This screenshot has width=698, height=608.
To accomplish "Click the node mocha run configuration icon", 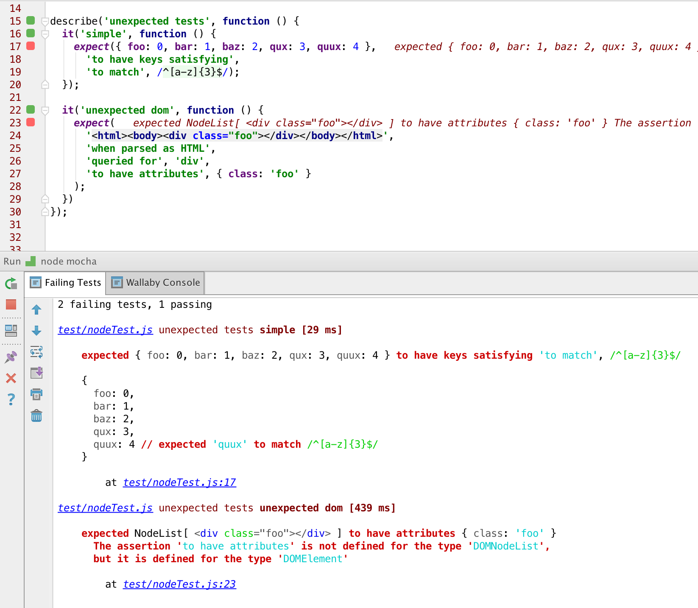I will tap(31, 261).
